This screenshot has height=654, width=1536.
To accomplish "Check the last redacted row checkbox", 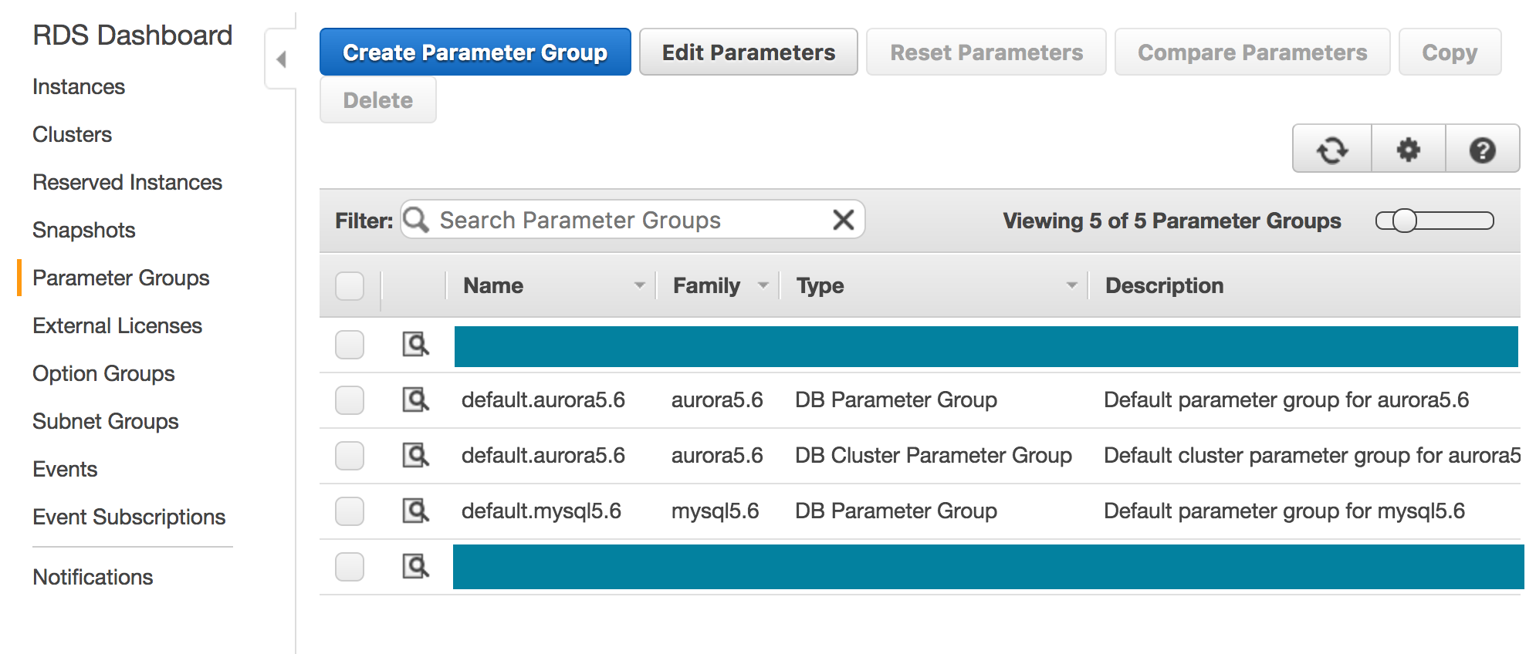I will [350, 567].
